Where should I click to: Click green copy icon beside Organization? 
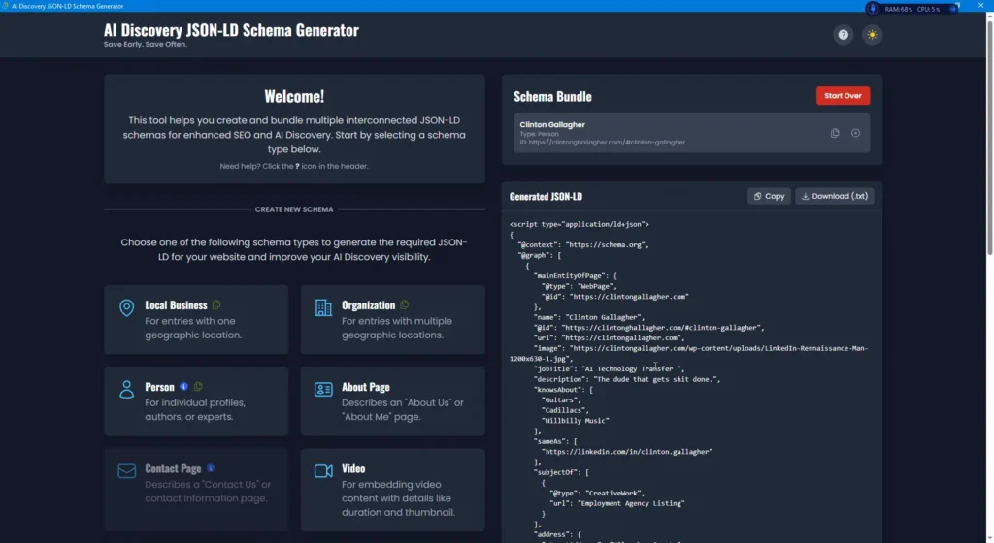click(404, 305)
